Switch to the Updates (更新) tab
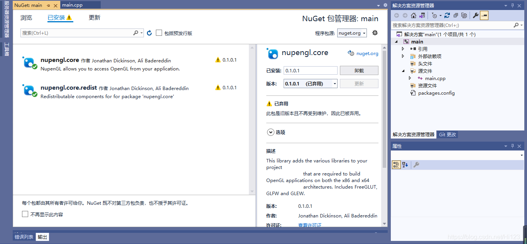Image resolution: width=527 pixels, height=244 pixels. [95, 18]
